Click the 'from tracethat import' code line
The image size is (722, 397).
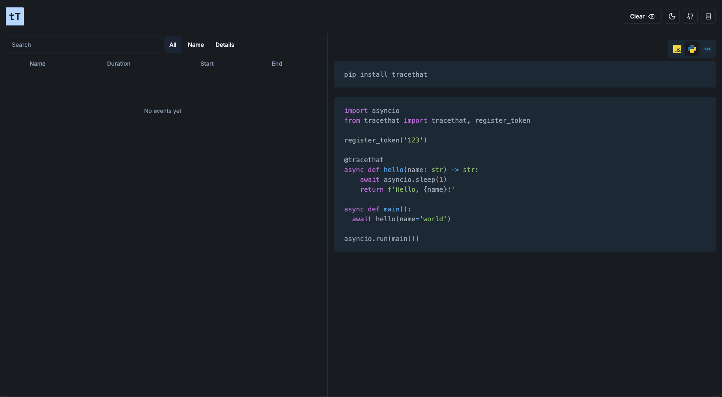pyautogui.click(x=437, y=120)
